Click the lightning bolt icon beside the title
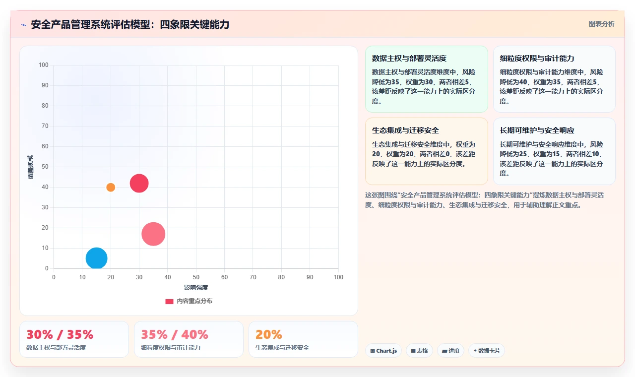635x377 pixels. pos(23,24)
